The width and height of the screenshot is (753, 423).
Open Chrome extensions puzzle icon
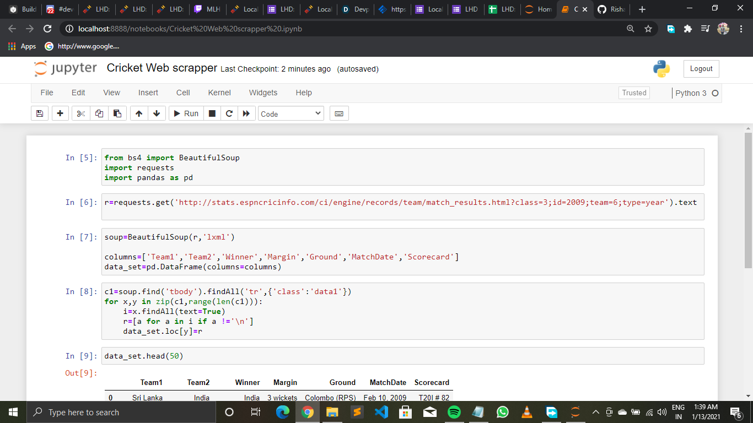point(687,29)
